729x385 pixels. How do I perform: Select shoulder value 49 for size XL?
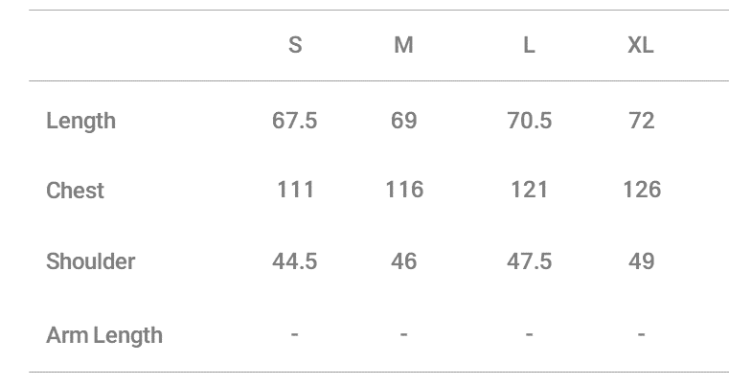point(641,261)
